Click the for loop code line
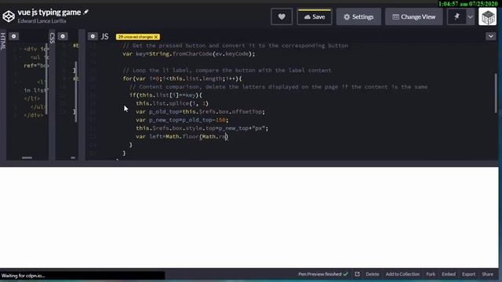Viewport: 502px width, 282px height. point(183,78)
